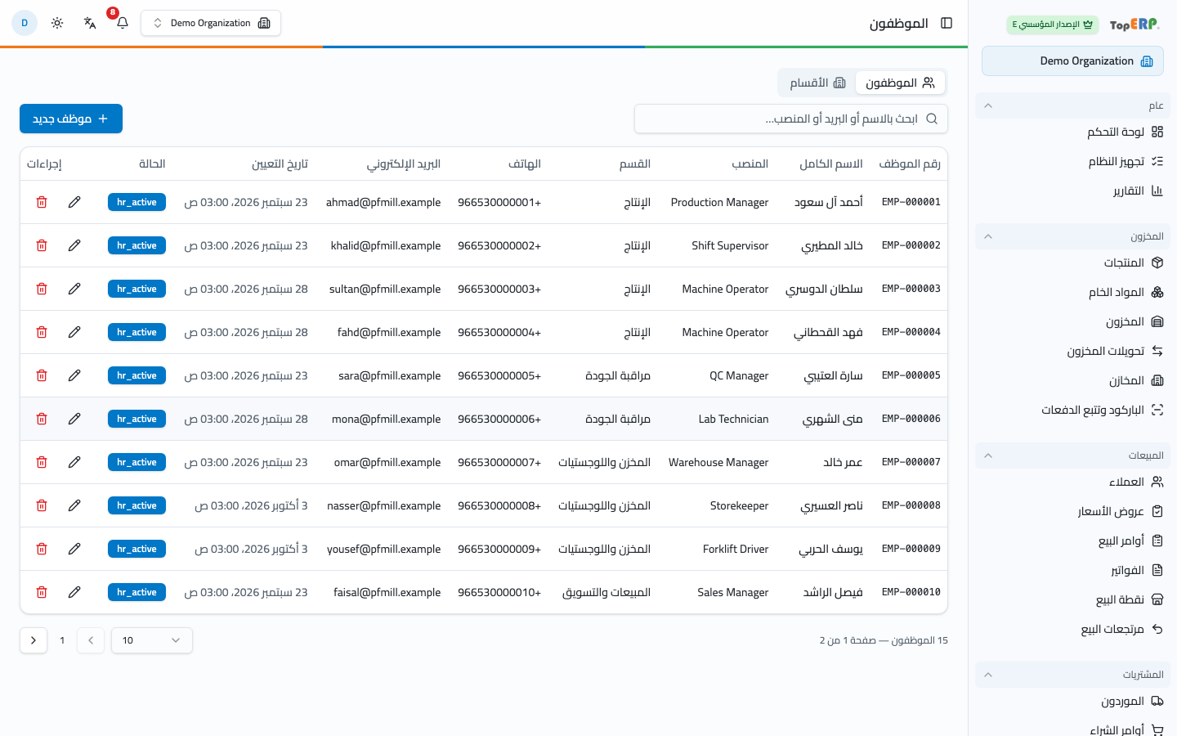Open المواد الخام raw materials in sidebar

pyautogui.click(x=1072, y=292)
